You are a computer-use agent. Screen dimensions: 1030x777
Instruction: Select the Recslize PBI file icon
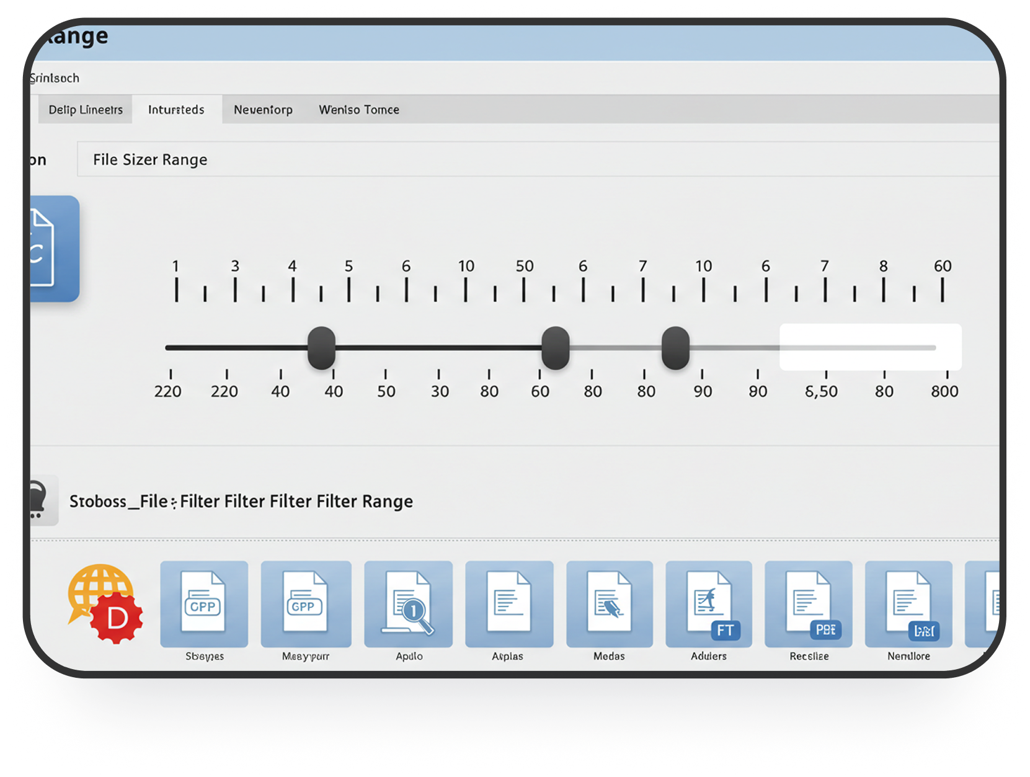808,605
